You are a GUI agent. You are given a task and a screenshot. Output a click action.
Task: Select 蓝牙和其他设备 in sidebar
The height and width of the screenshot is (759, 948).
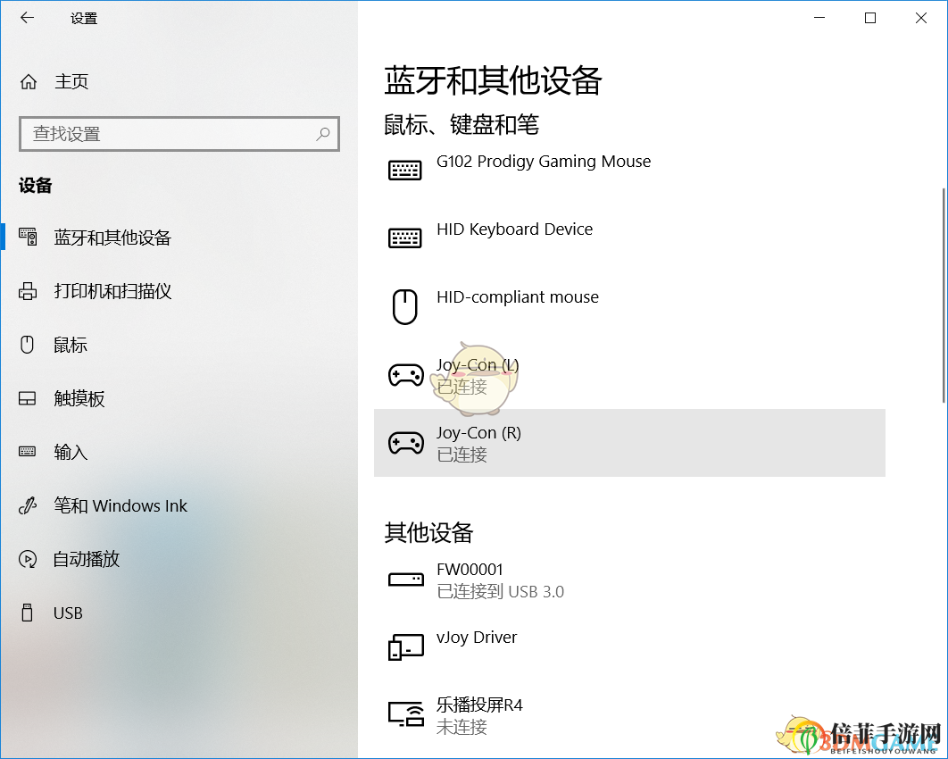tap(112, 238)
